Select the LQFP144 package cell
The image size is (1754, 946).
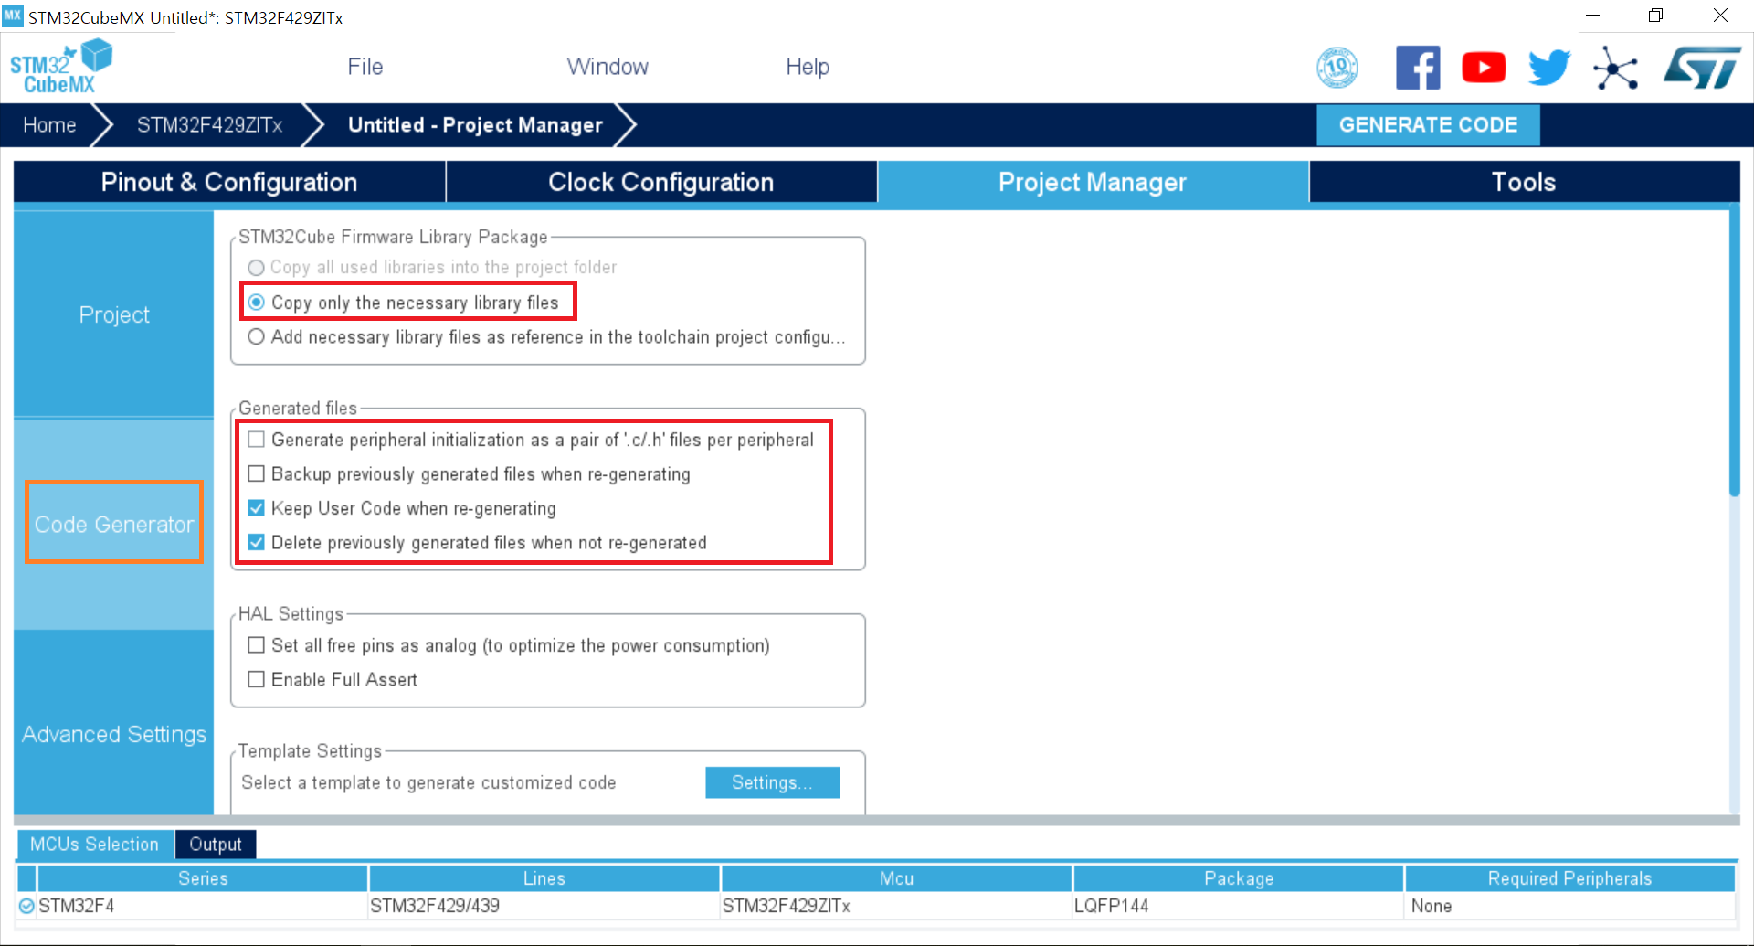coord(1239,906)
